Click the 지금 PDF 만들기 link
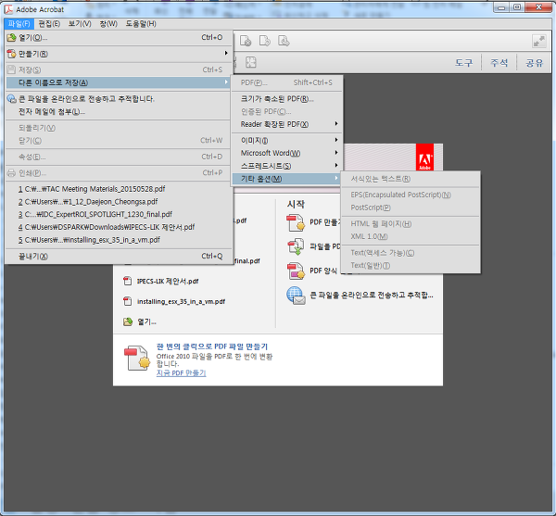The height and width of the screenshot is (516, 556). pos(182,372)
